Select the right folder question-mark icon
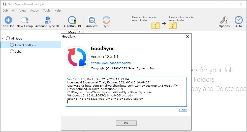The width and height of the screenshot is (247, 132). point(172,26)
